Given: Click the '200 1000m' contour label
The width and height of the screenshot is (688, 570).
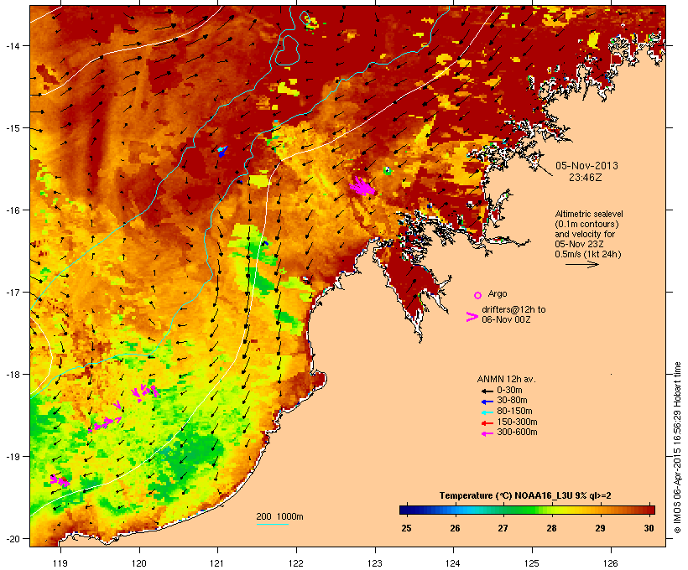Looking at the screenshot, I should (x=279, y=516).
